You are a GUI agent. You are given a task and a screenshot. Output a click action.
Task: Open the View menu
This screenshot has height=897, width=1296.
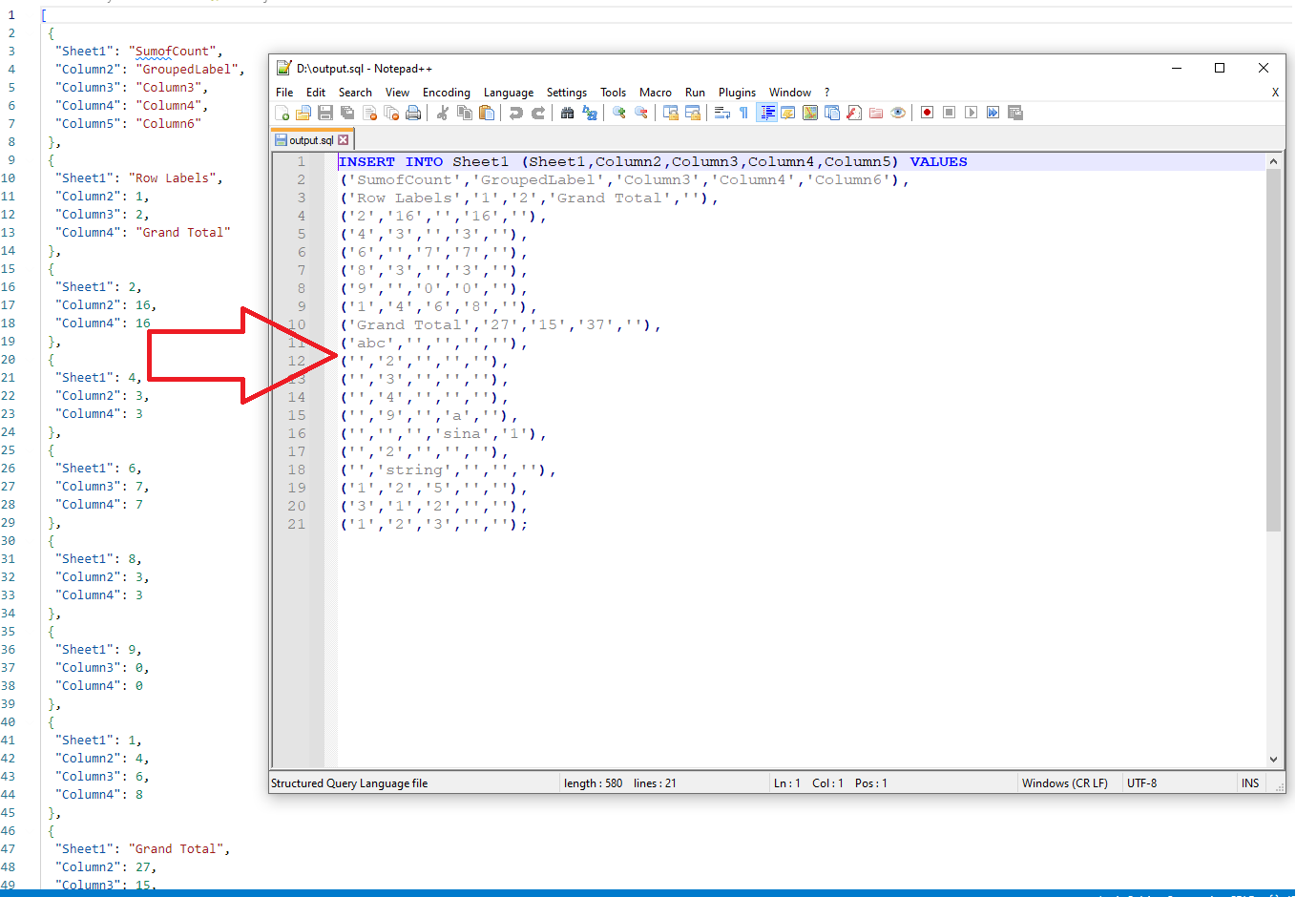click(x=397, y=93)
